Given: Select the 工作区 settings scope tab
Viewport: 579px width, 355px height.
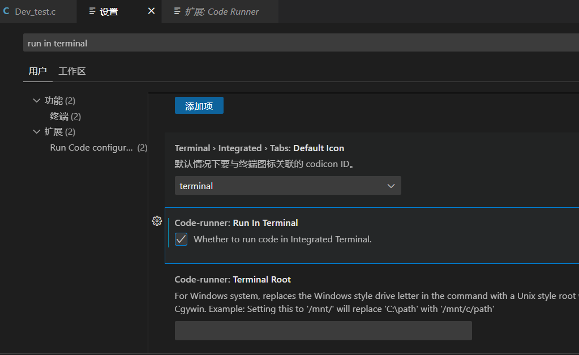Looking at the screenshot, I should [x=72, y=71].
